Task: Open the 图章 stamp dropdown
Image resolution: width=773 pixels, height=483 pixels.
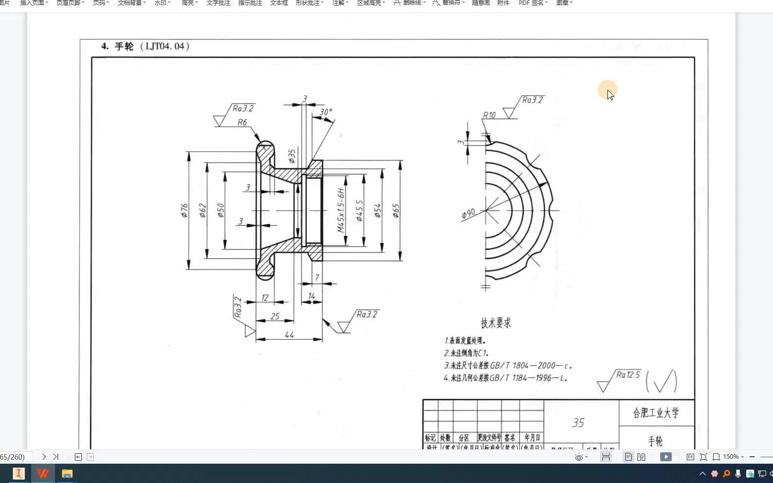Action: (564, 3)
